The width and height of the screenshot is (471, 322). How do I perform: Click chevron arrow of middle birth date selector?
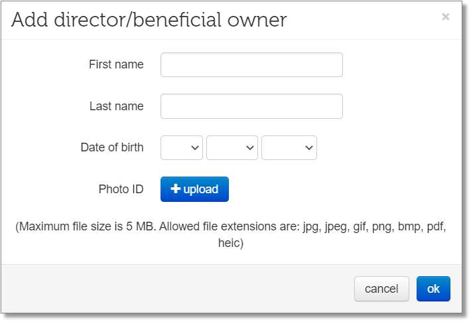[250, 147]
